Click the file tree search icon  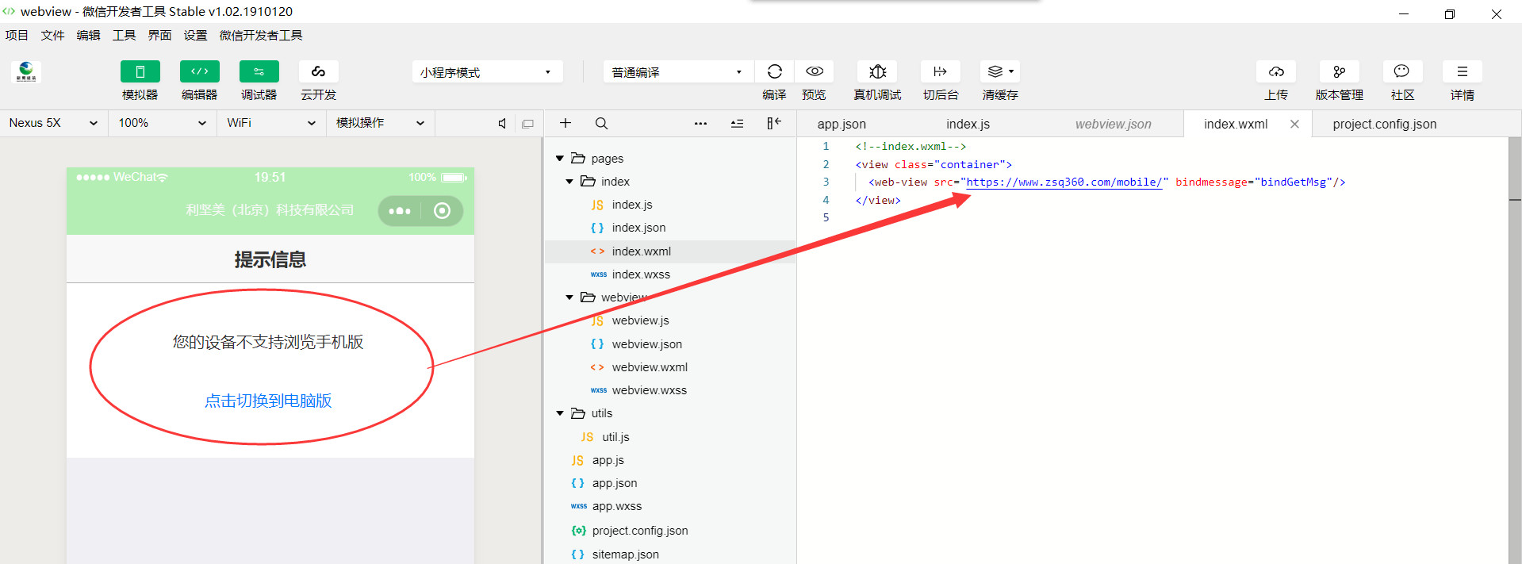pos(602,123)
